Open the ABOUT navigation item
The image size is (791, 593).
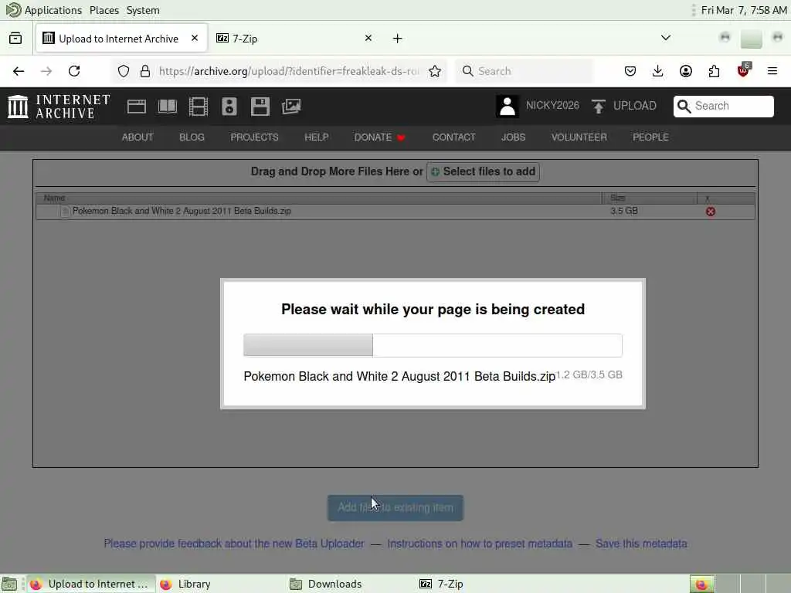click(137, 137)
